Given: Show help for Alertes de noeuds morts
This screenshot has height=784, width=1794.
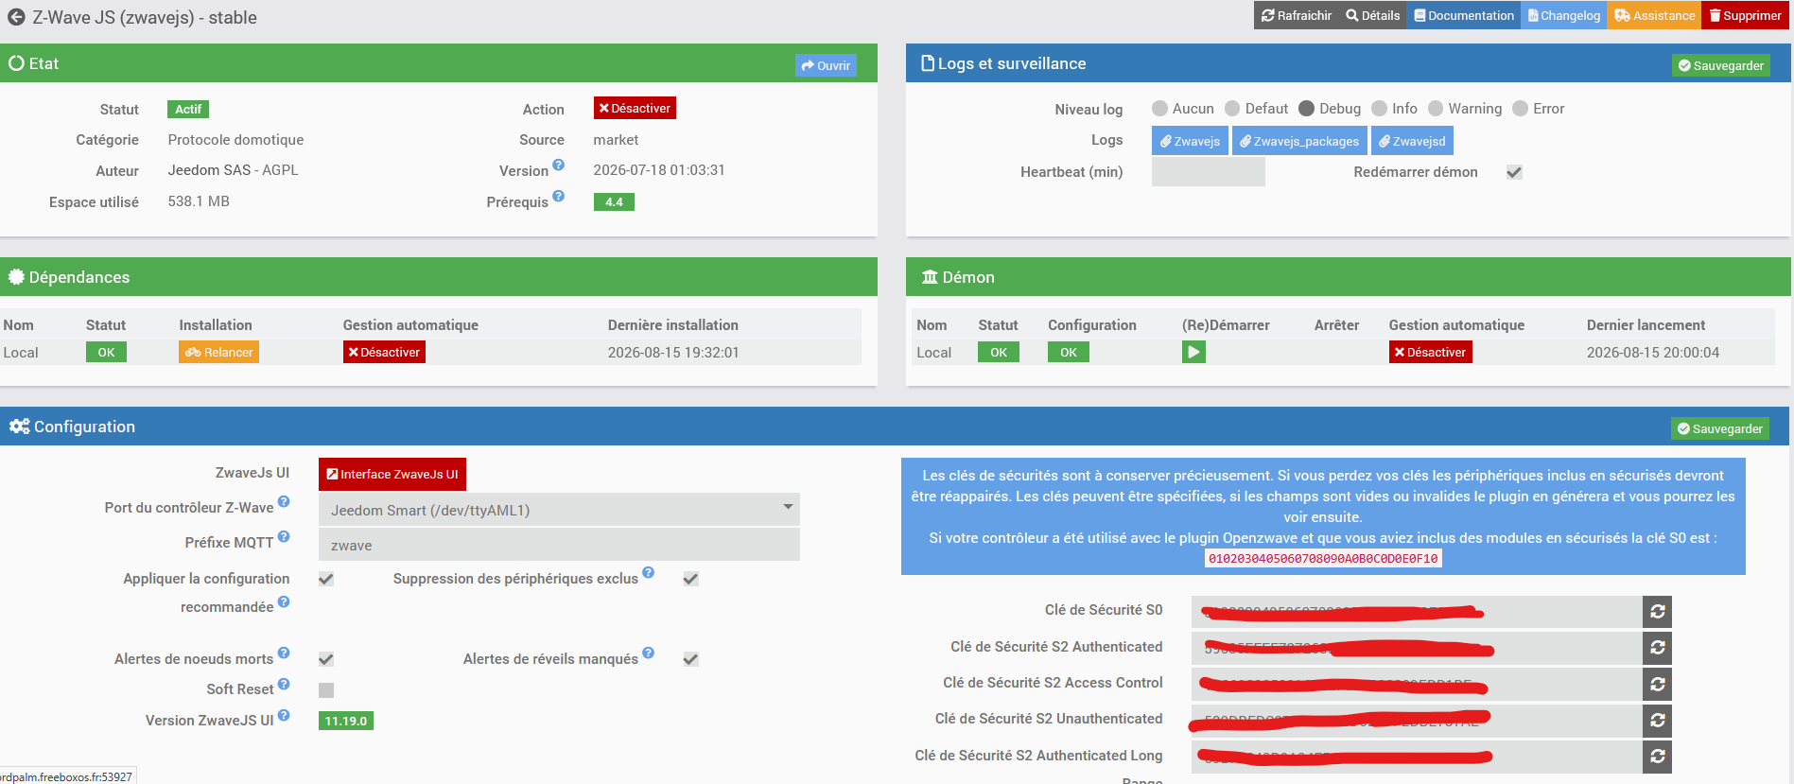Looking at the screenshot, I should [284, 653].
